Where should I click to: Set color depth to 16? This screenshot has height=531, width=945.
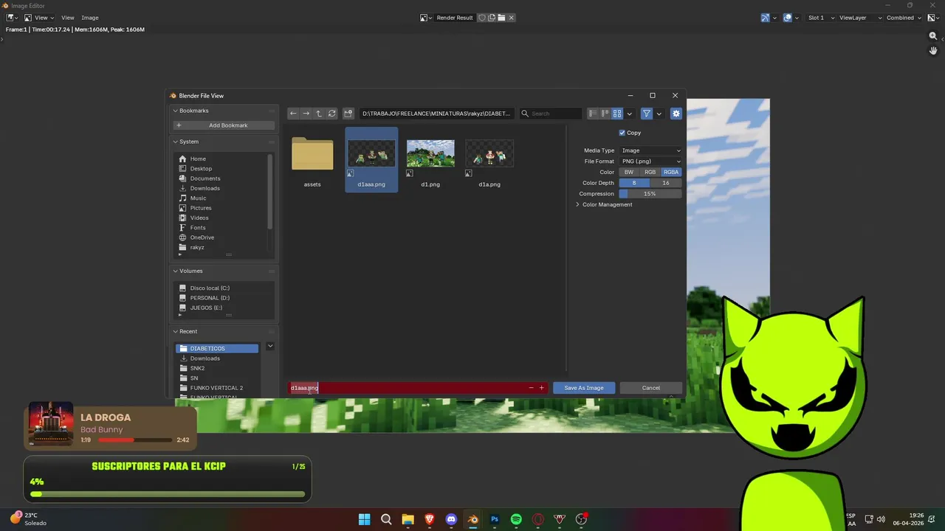tap(666, 183)
